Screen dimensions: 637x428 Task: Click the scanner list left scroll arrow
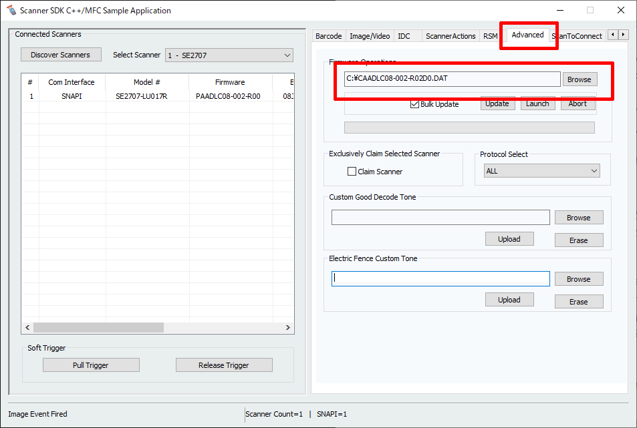pyautogui.click(x=27, y=327)
